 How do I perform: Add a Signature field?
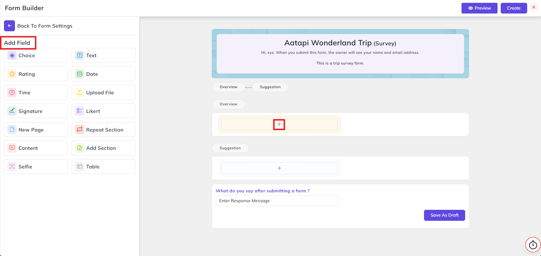coord(36,111)
